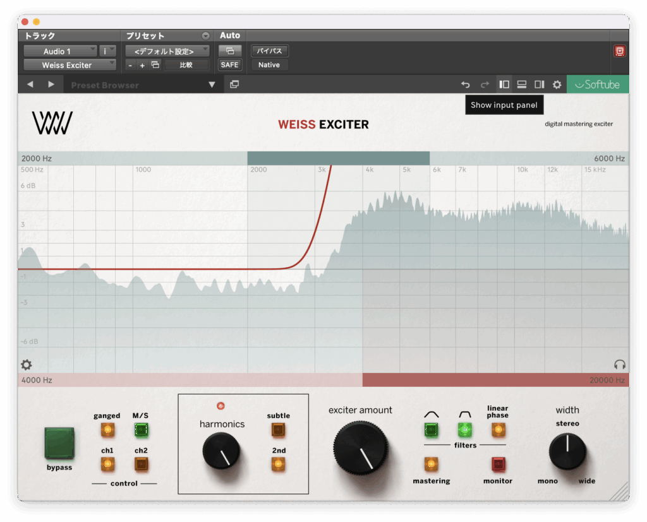
Task: Toggle the curved low-pass filter shape button
Action: pos(431,430)
